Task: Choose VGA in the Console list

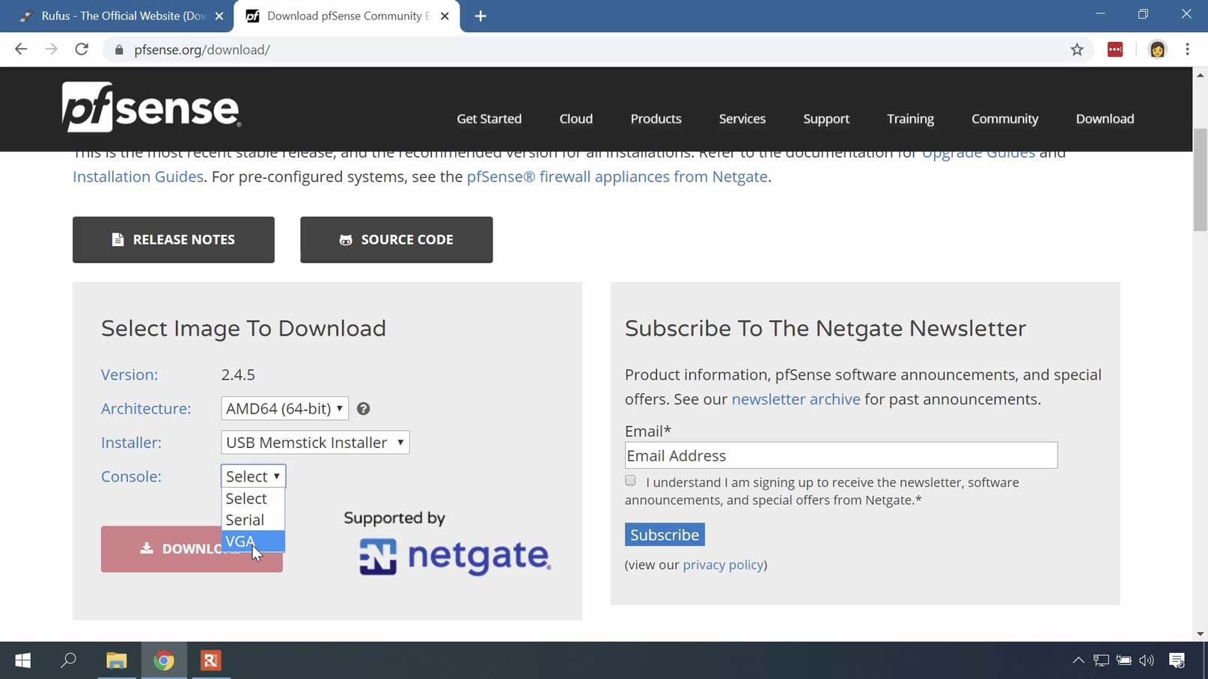Action: [253, 541]
